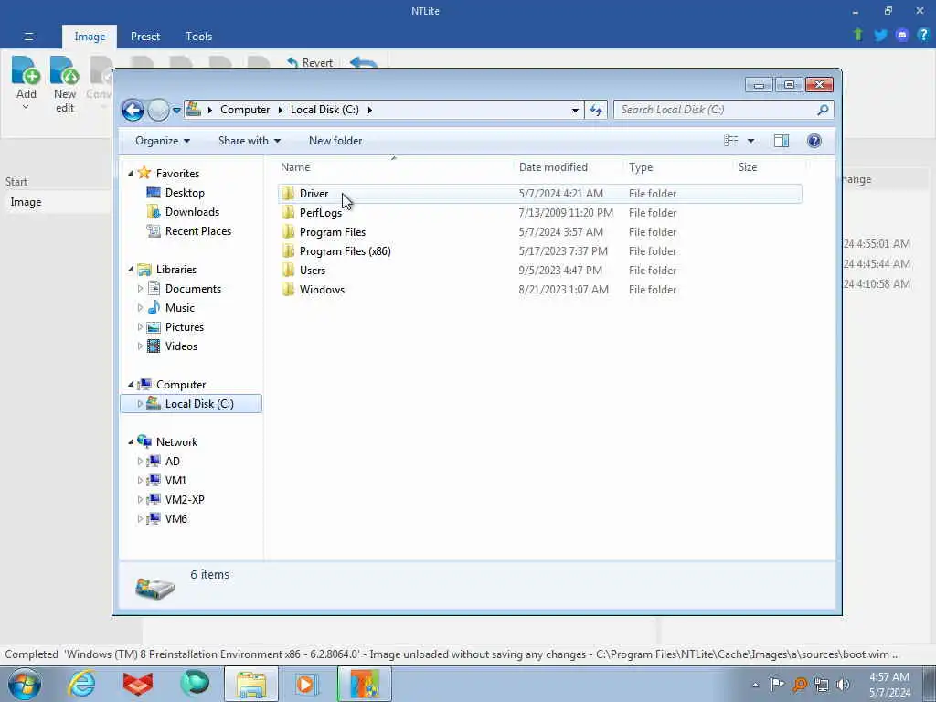936x702 pixels.
Task: Select the Users folder name
Action: pos(313,271)
